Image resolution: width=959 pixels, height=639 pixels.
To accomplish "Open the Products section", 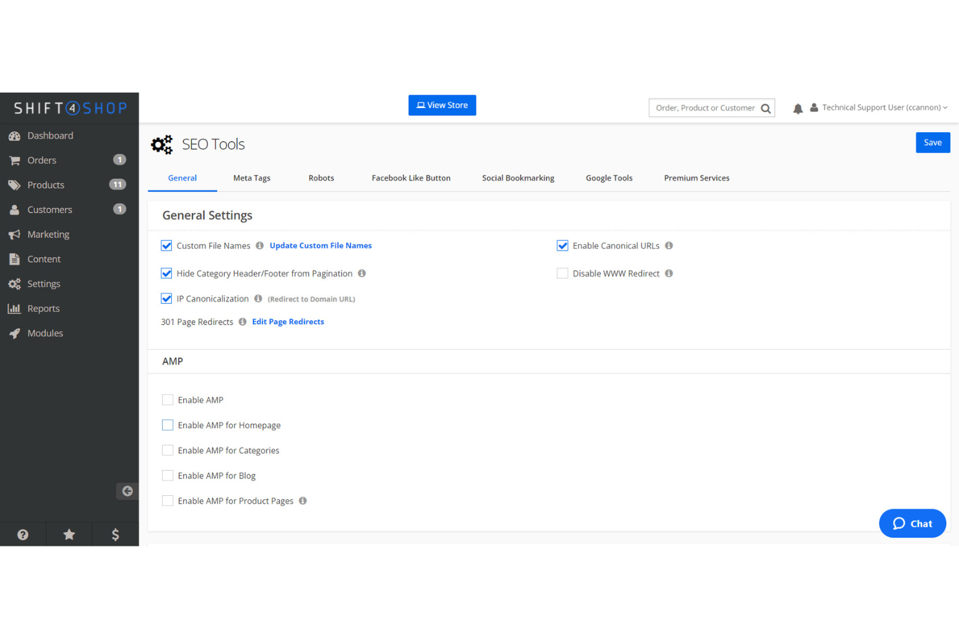I will [x=45, y=185].
